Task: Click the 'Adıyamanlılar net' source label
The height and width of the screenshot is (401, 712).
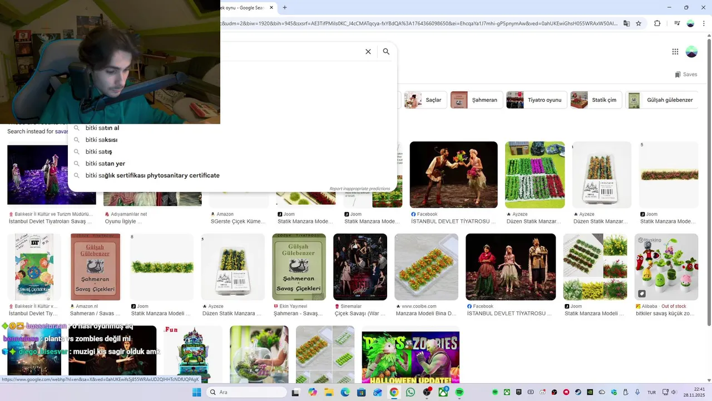Action: coord(128,214)
